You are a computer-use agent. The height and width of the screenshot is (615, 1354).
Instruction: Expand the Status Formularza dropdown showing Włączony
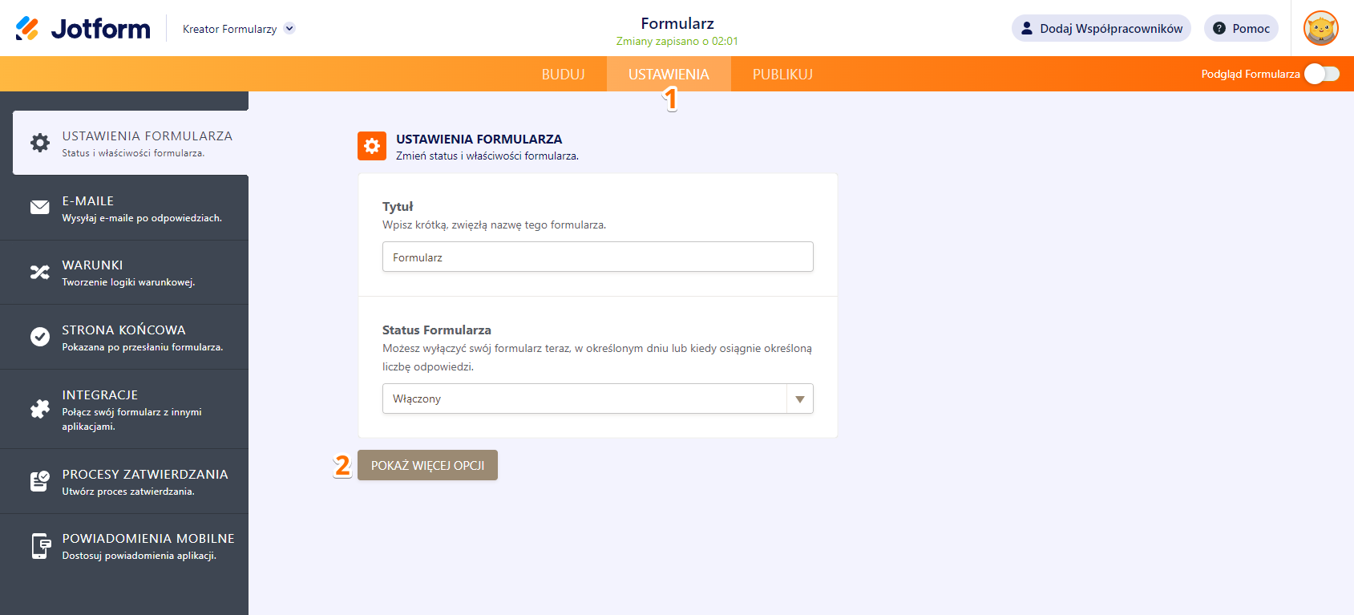coord(597,398)
